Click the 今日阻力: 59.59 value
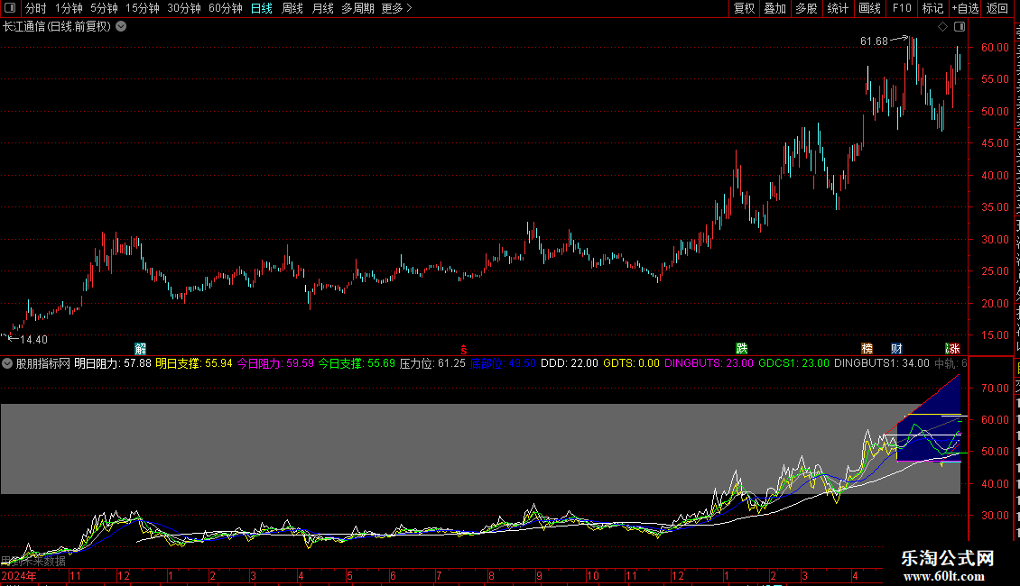This screenshot has width=1020, height=586. (275, 364)
